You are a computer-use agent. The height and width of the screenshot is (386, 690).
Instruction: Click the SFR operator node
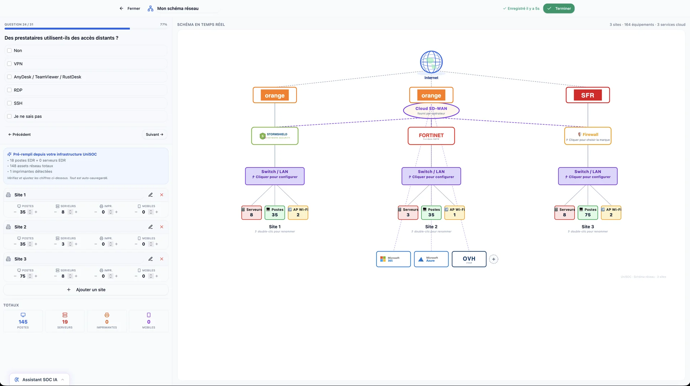pos(588,95)
